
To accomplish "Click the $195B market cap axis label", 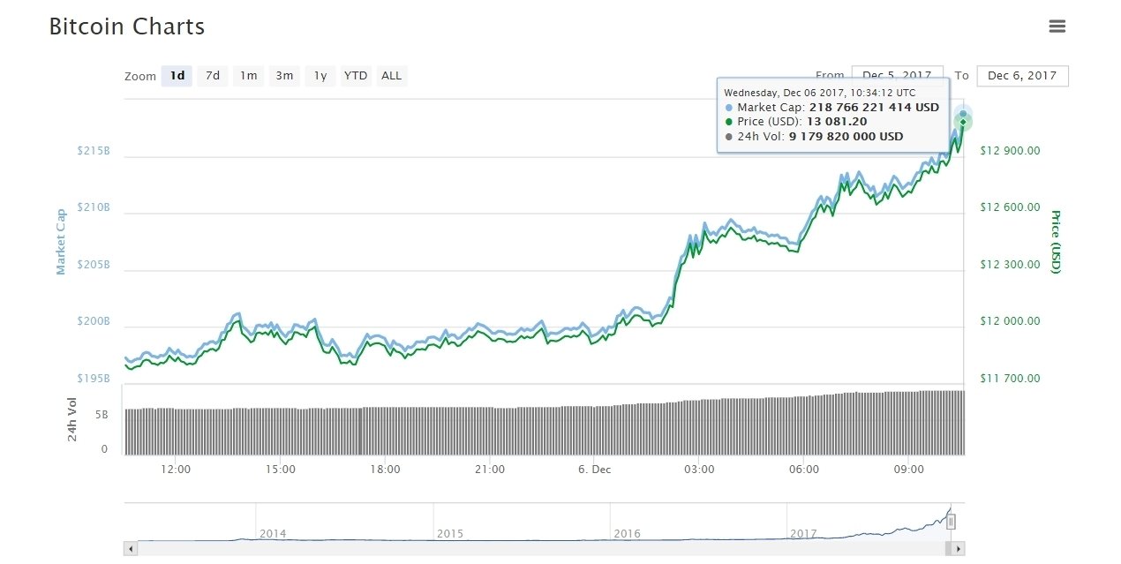I will tap(94, 379).
